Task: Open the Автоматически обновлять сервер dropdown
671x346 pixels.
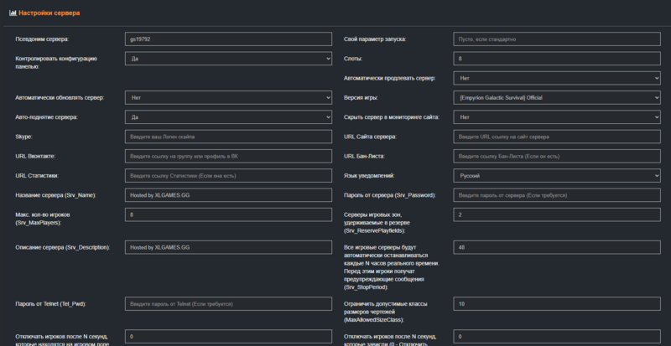Action: point(228,97)
